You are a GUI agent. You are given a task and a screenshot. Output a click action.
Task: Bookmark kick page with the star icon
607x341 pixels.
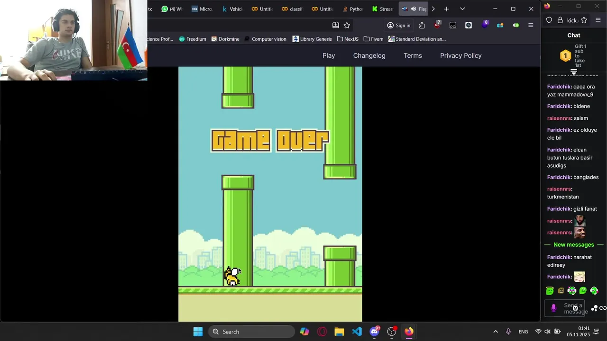tap(584, 20)
